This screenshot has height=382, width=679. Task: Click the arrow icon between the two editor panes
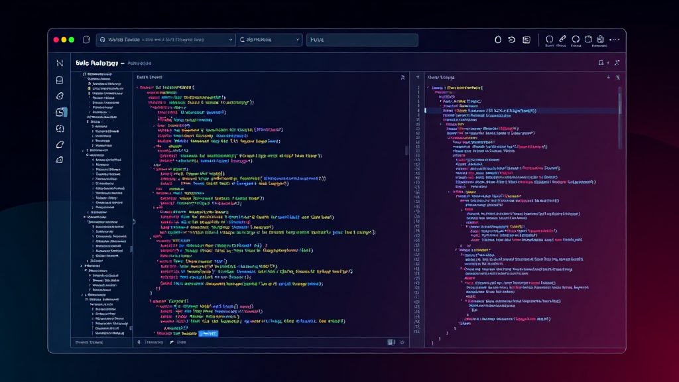418,77
